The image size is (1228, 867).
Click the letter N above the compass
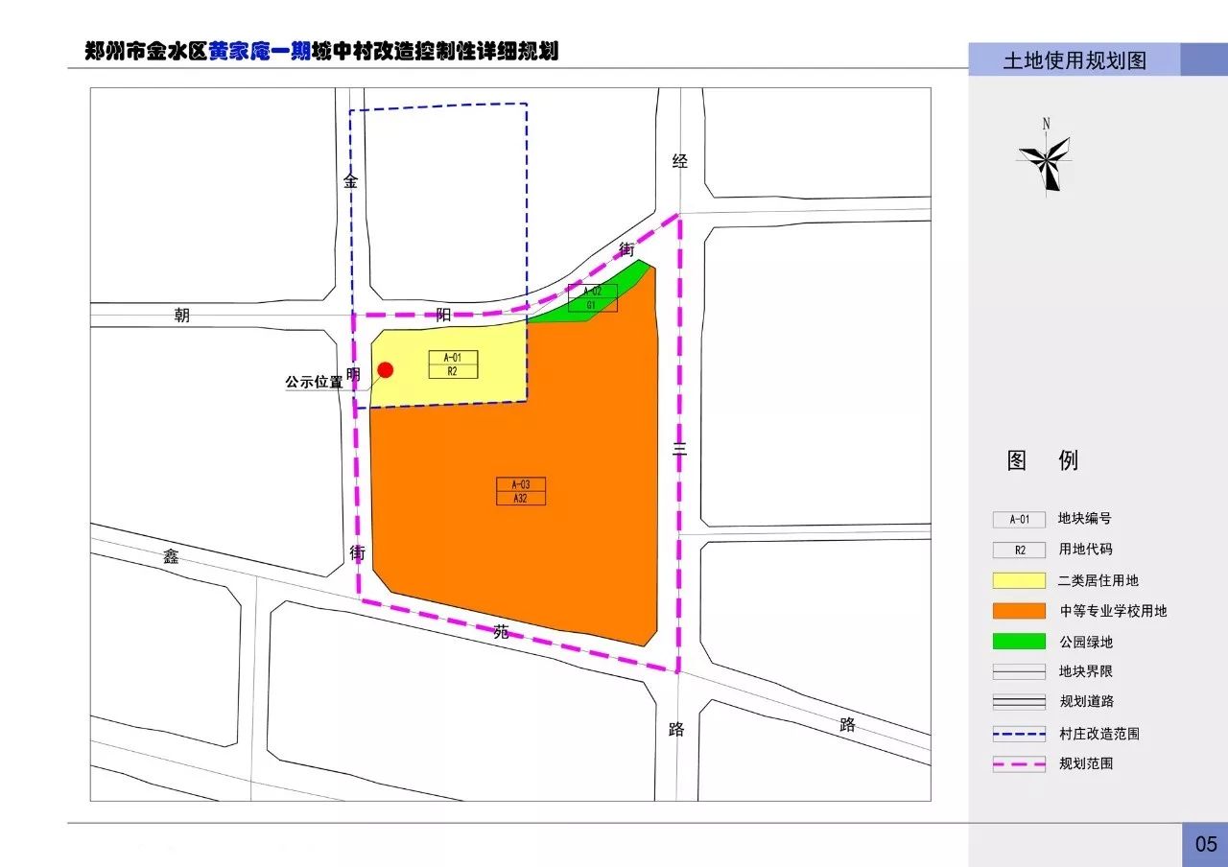(1046, 124)
